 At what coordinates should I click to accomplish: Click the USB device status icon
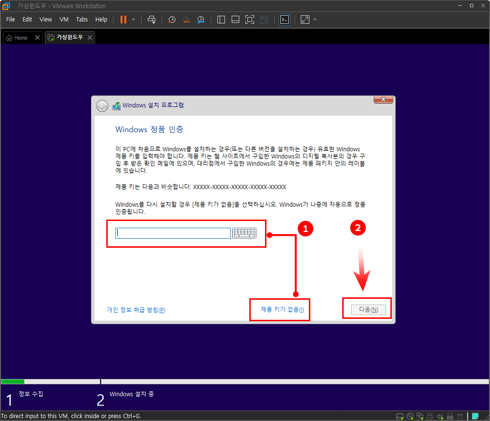click(x=450, y=416)
